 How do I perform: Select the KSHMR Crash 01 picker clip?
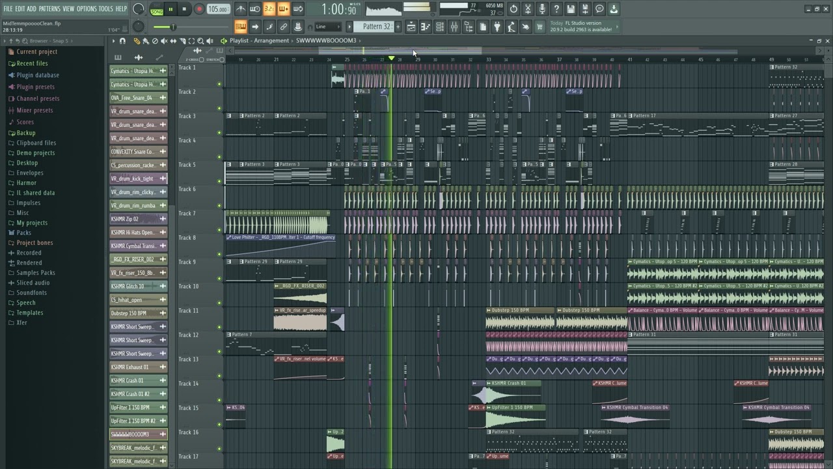pyautogui.click(x=138, y=380)
